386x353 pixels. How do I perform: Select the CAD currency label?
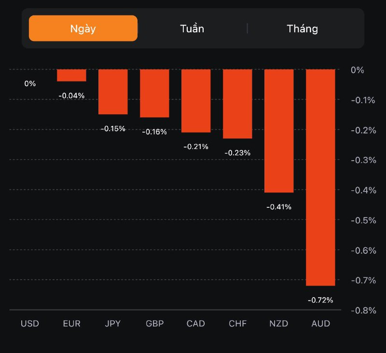(196, 324)
